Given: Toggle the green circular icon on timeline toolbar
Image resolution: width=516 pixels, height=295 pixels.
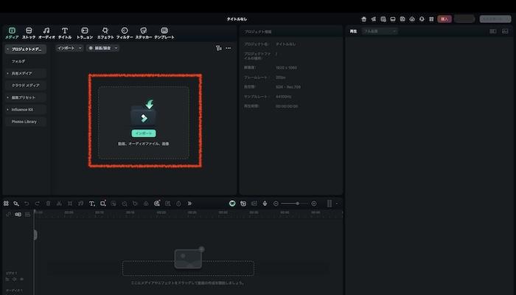Looking at the screenshot, I should click(x=231, y=203).
